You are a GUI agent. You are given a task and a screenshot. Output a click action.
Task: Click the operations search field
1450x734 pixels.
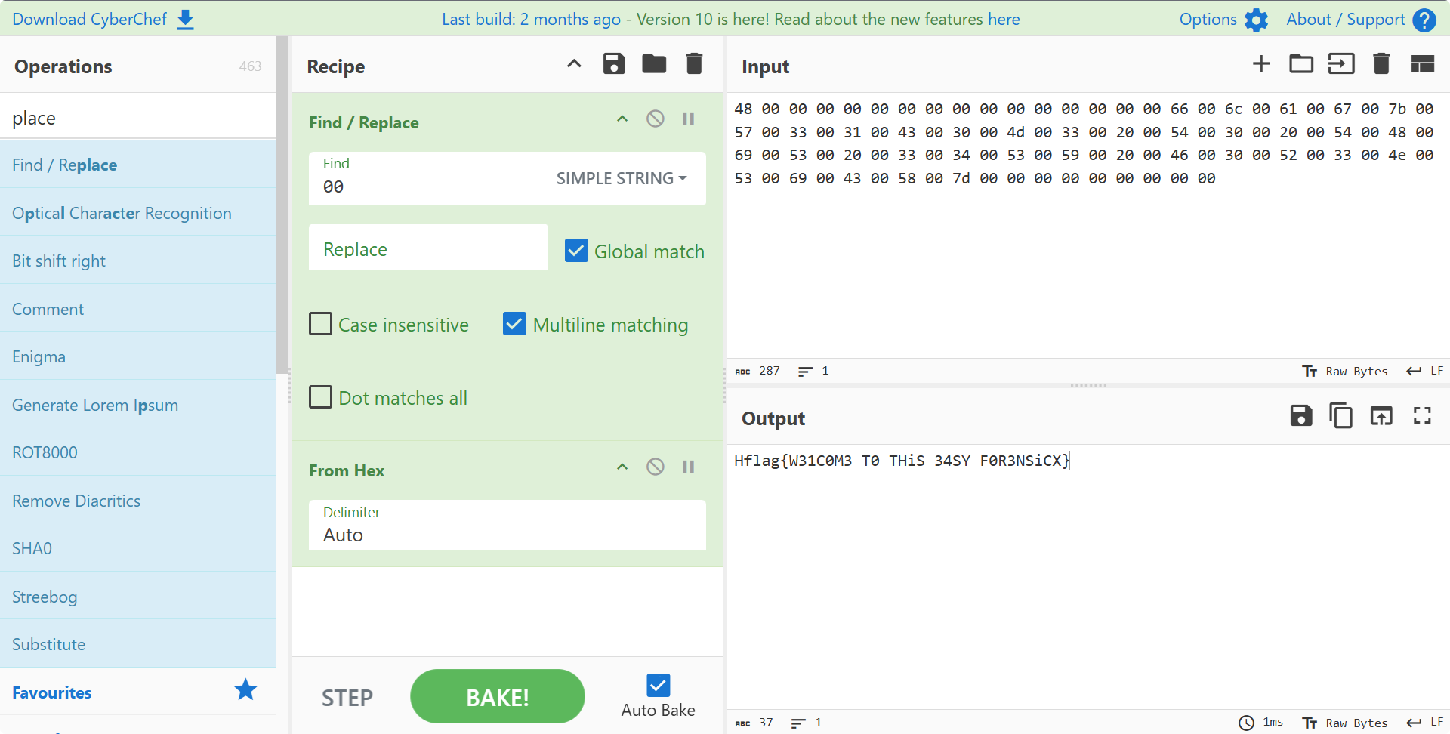point(138,117)
